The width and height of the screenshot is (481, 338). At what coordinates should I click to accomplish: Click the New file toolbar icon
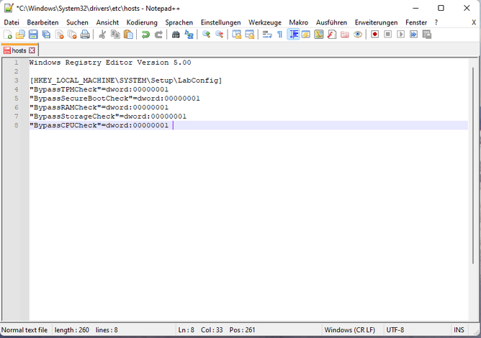click(x=8, y=35)
